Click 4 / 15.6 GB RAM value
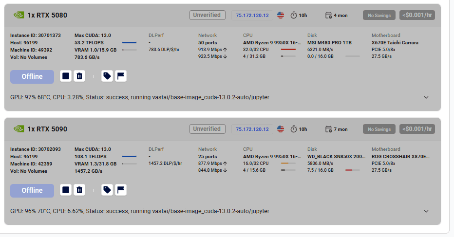Image resolution: width=454 pixels, height=237 pixels. 254,170
